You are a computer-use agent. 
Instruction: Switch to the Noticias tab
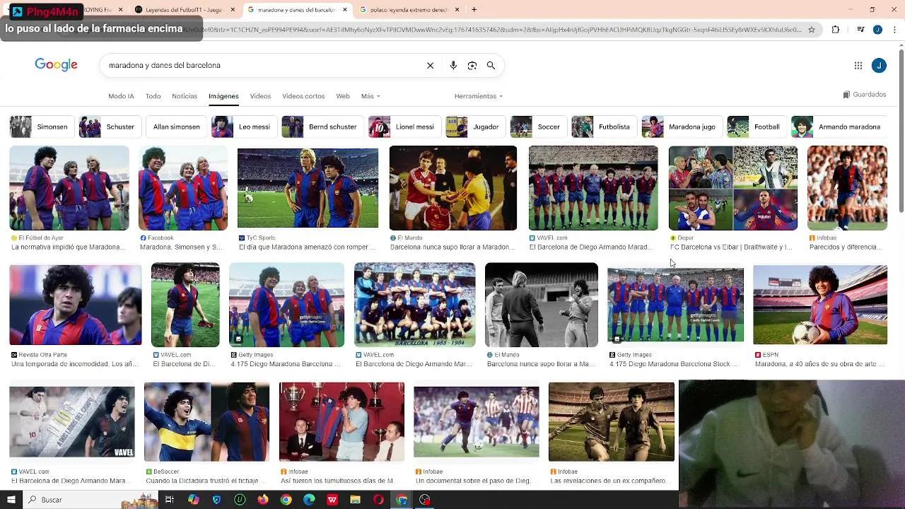pos(185,96)
